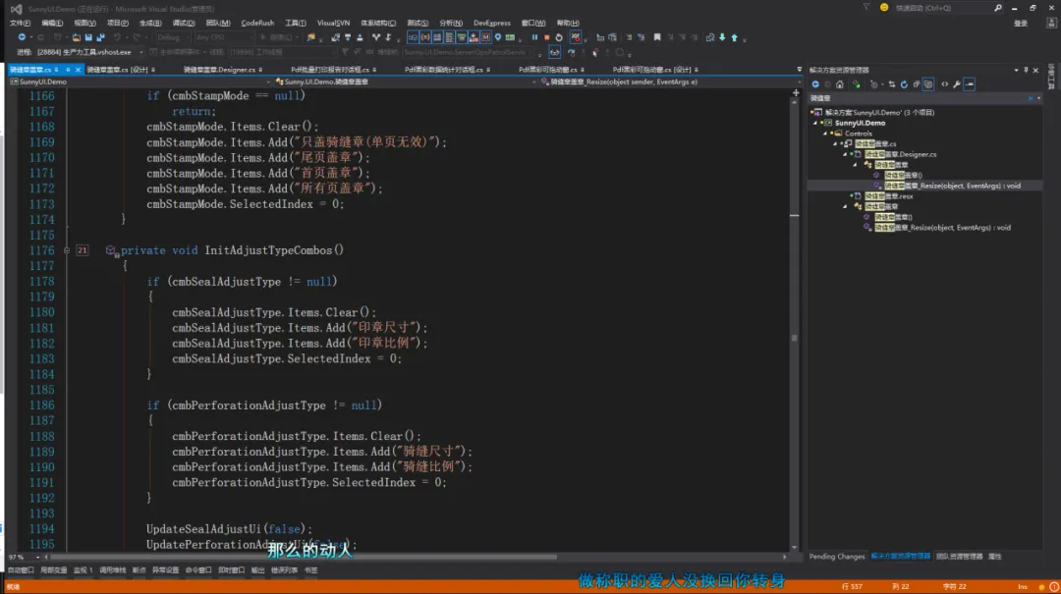Viewport: 1061px width, 594px height.
Task: Open the SunnyUI.Demo project navigation dropdown
Action: [x=140, y=81]
